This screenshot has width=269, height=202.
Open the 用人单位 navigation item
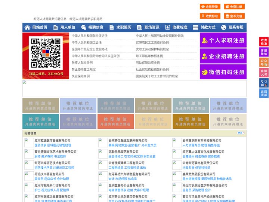coord(68,27)
